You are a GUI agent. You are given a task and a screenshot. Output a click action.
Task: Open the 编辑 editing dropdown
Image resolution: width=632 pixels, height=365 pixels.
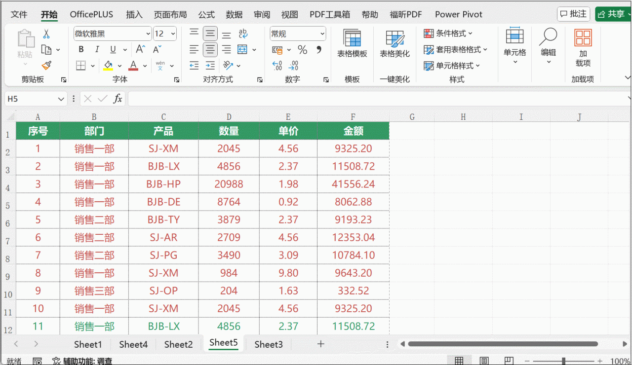point(548,46)
